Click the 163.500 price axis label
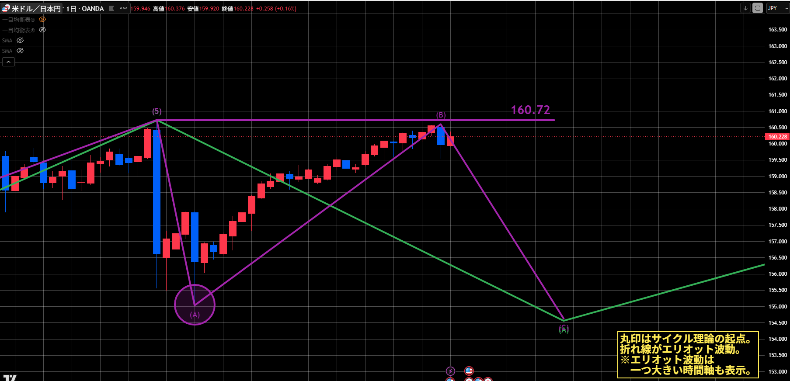The image size is (790, 381). (x=778, y=30)
